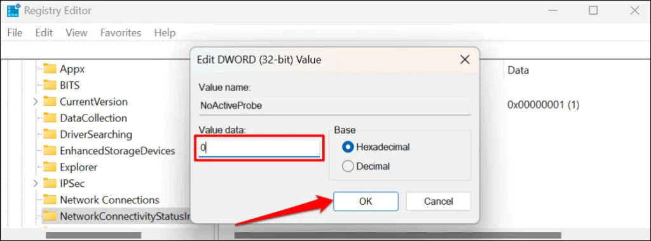The image size is (651, 241).
Task: Open the File menu
Action: [15, 33]
